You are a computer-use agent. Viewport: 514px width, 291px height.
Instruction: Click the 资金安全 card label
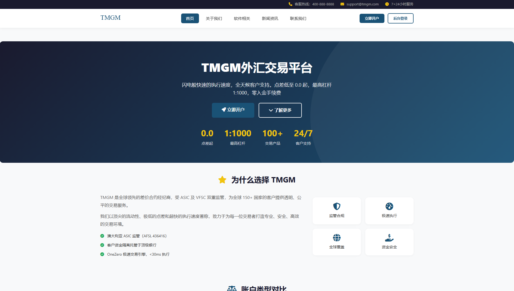(x=389, y=247)
